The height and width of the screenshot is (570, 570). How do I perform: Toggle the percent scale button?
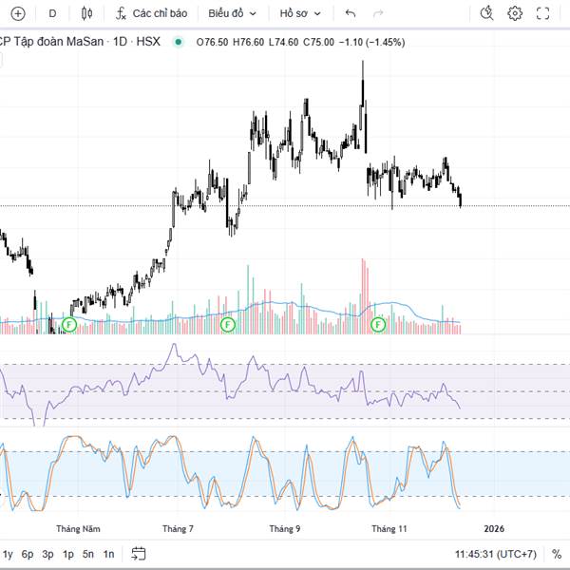(556, 554)
